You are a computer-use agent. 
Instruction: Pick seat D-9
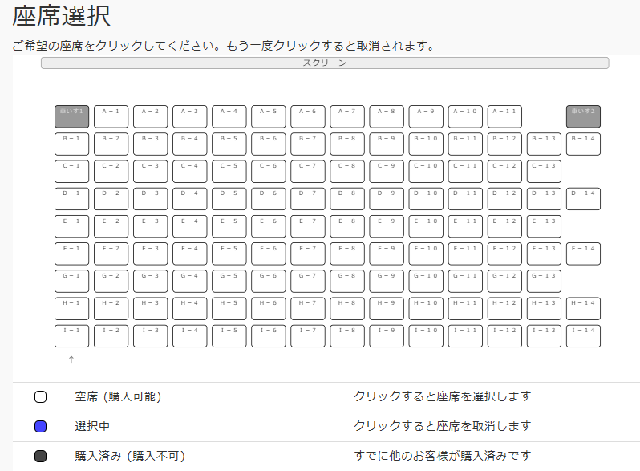coord(387,198)
